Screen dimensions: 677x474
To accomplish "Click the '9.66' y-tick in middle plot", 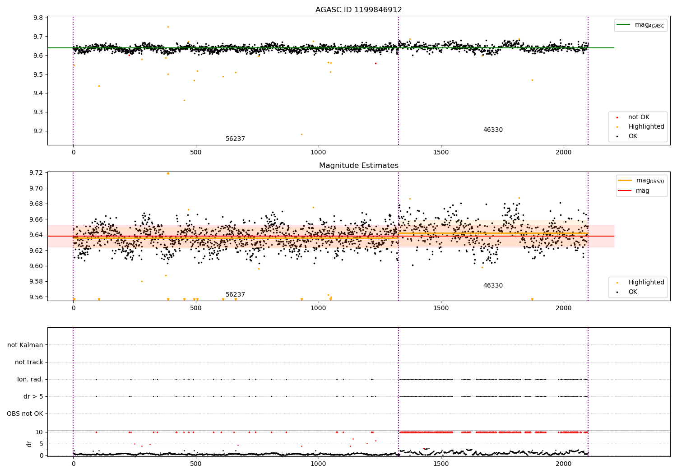I will pos(37,220).
